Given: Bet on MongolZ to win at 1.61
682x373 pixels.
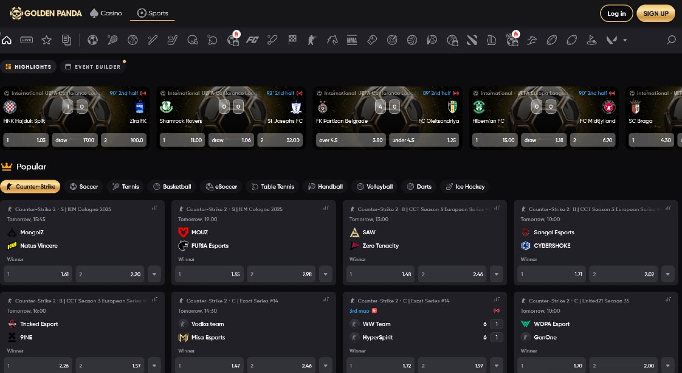Looking at the screenshot, I should (x=38, y=274).
